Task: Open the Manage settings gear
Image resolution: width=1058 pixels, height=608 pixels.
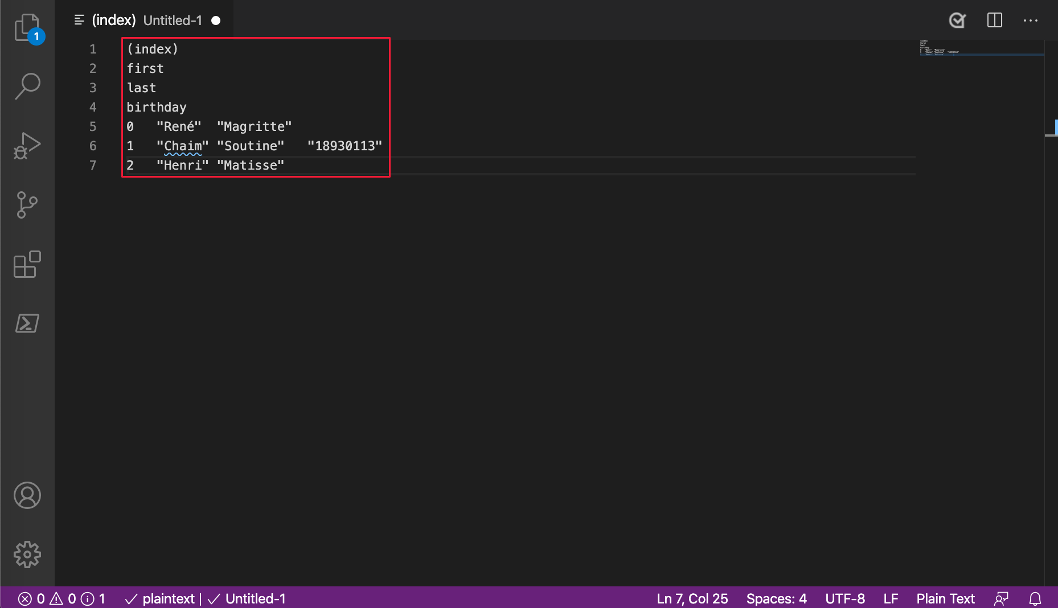Action: (27, 554)
